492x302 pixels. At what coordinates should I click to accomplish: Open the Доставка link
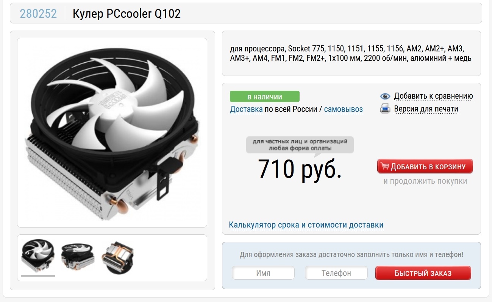247,110
